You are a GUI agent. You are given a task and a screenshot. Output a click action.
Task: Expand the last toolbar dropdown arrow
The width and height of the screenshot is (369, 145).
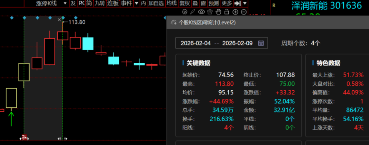click(x=245, y=3)
